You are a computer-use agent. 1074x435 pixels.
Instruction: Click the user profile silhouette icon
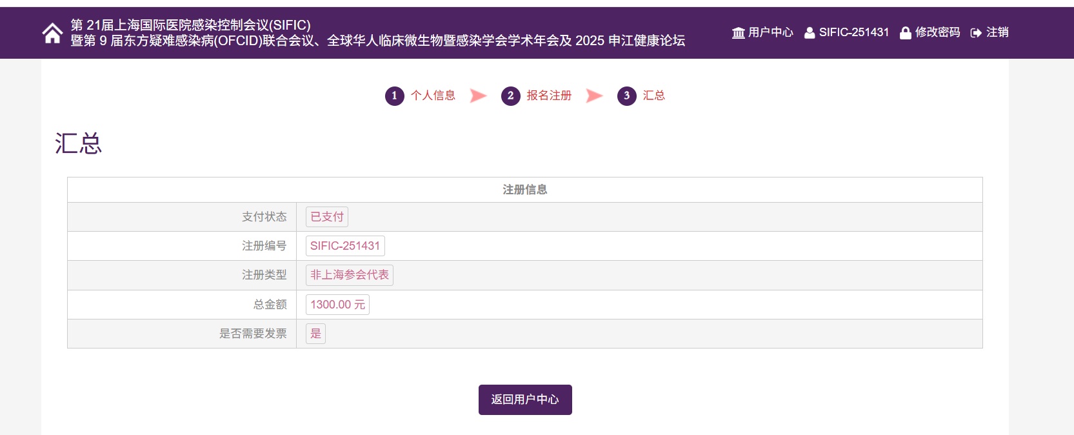pos(810,33)
